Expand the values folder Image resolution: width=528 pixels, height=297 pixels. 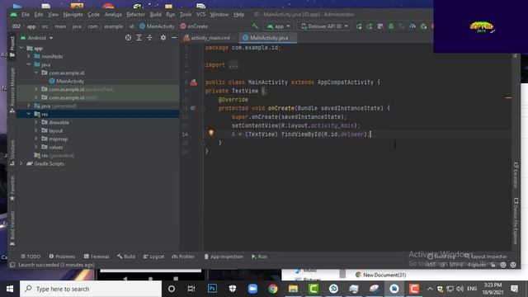[x=36, y=147]
